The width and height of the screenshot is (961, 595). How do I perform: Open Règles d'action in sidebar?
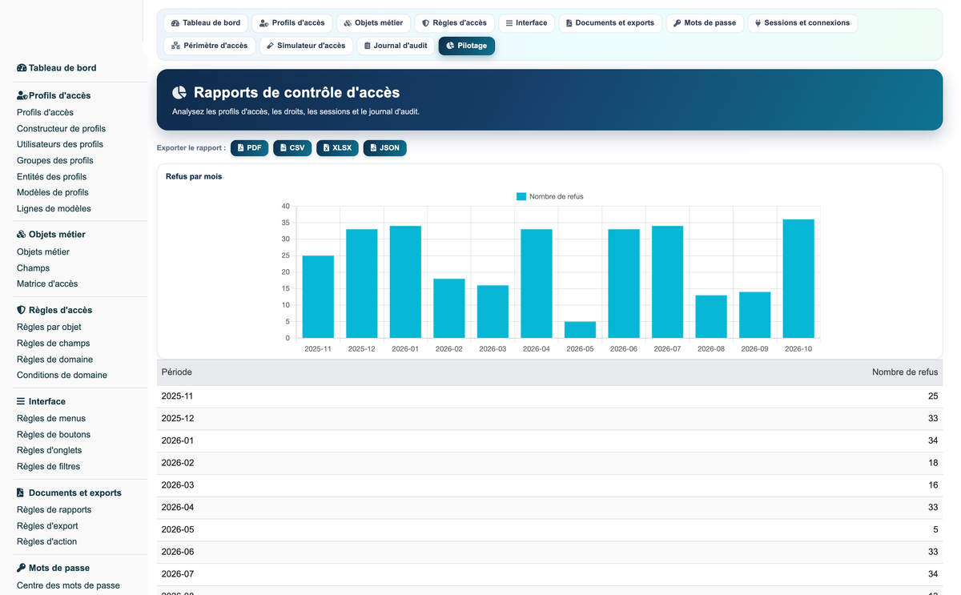[x=47, y=542]
